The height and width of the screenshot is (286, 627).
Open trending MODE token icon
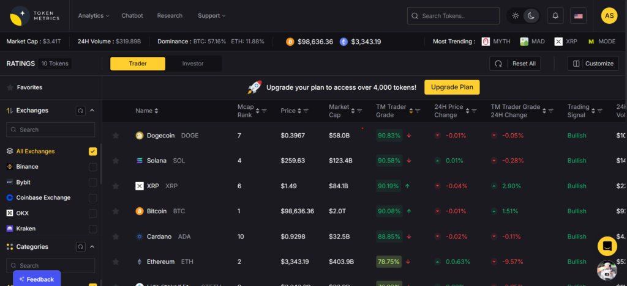tap(591, 42)
